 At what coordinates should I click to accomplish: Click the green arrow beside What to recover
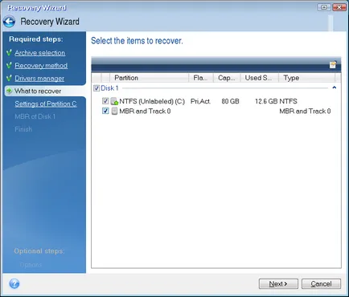click(x=9, y=91)
